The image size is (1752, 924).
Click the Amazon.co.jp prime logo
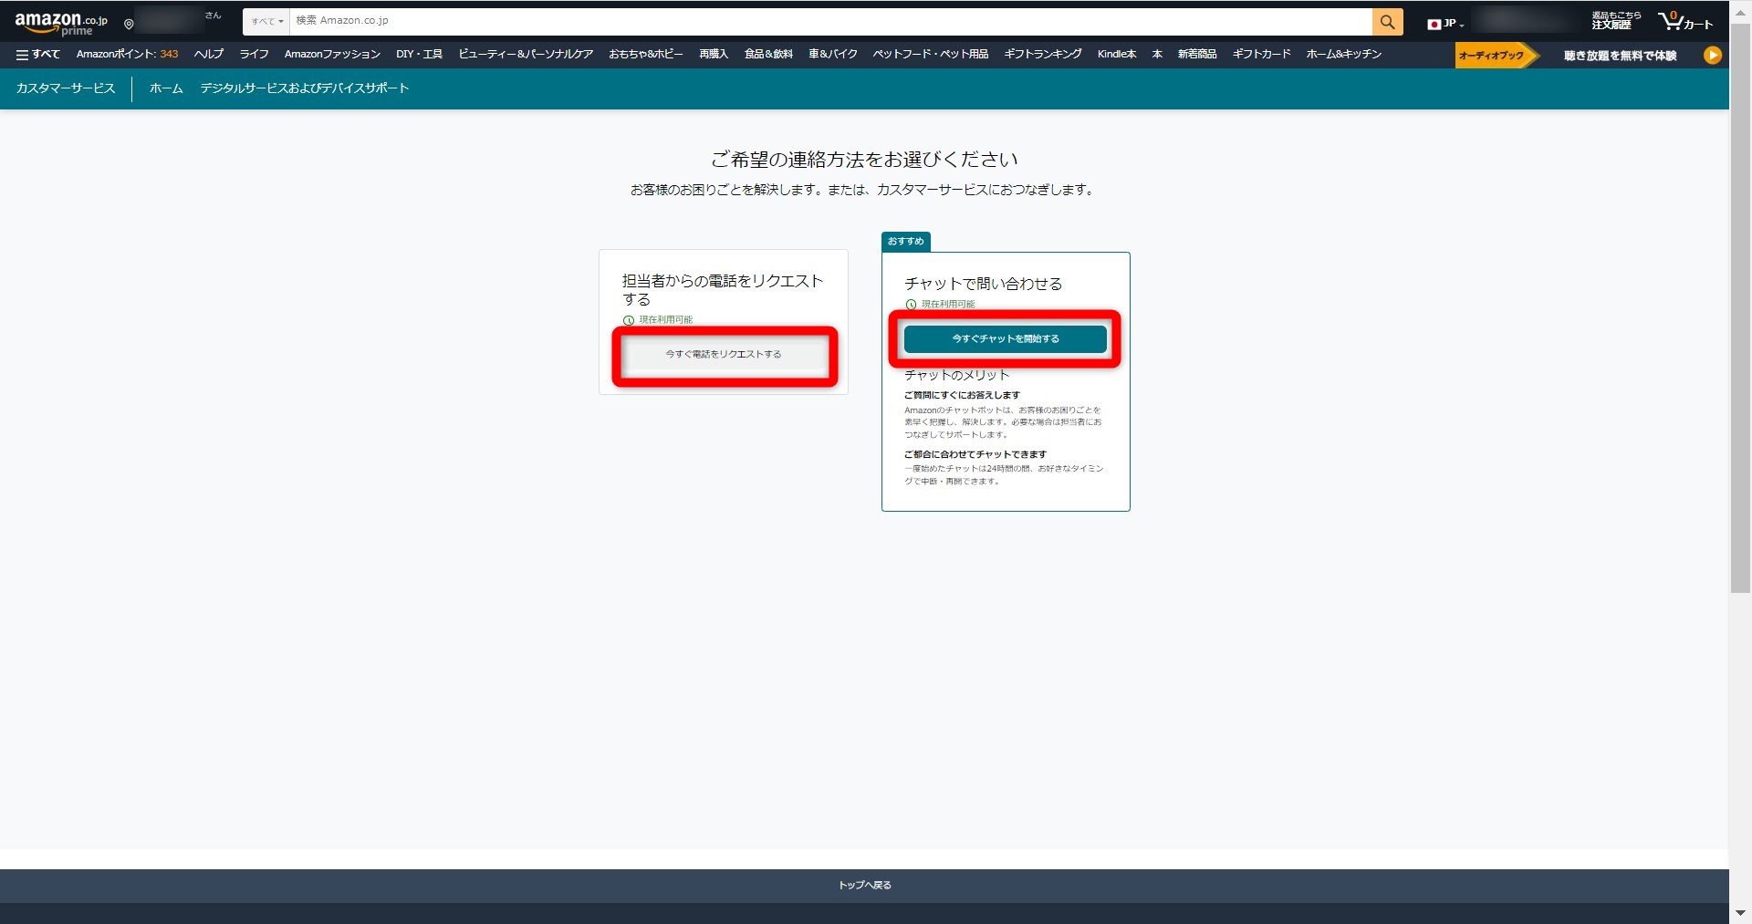tap(61, 24)
